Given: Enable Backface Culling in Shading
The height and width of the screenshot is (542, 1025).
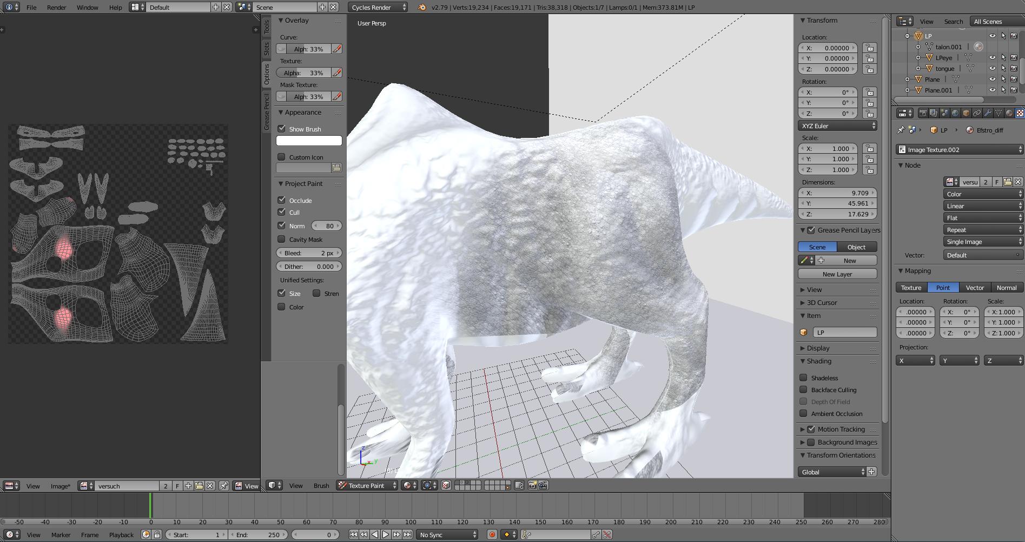Looking at the screenshot, I should pos(803,389).
